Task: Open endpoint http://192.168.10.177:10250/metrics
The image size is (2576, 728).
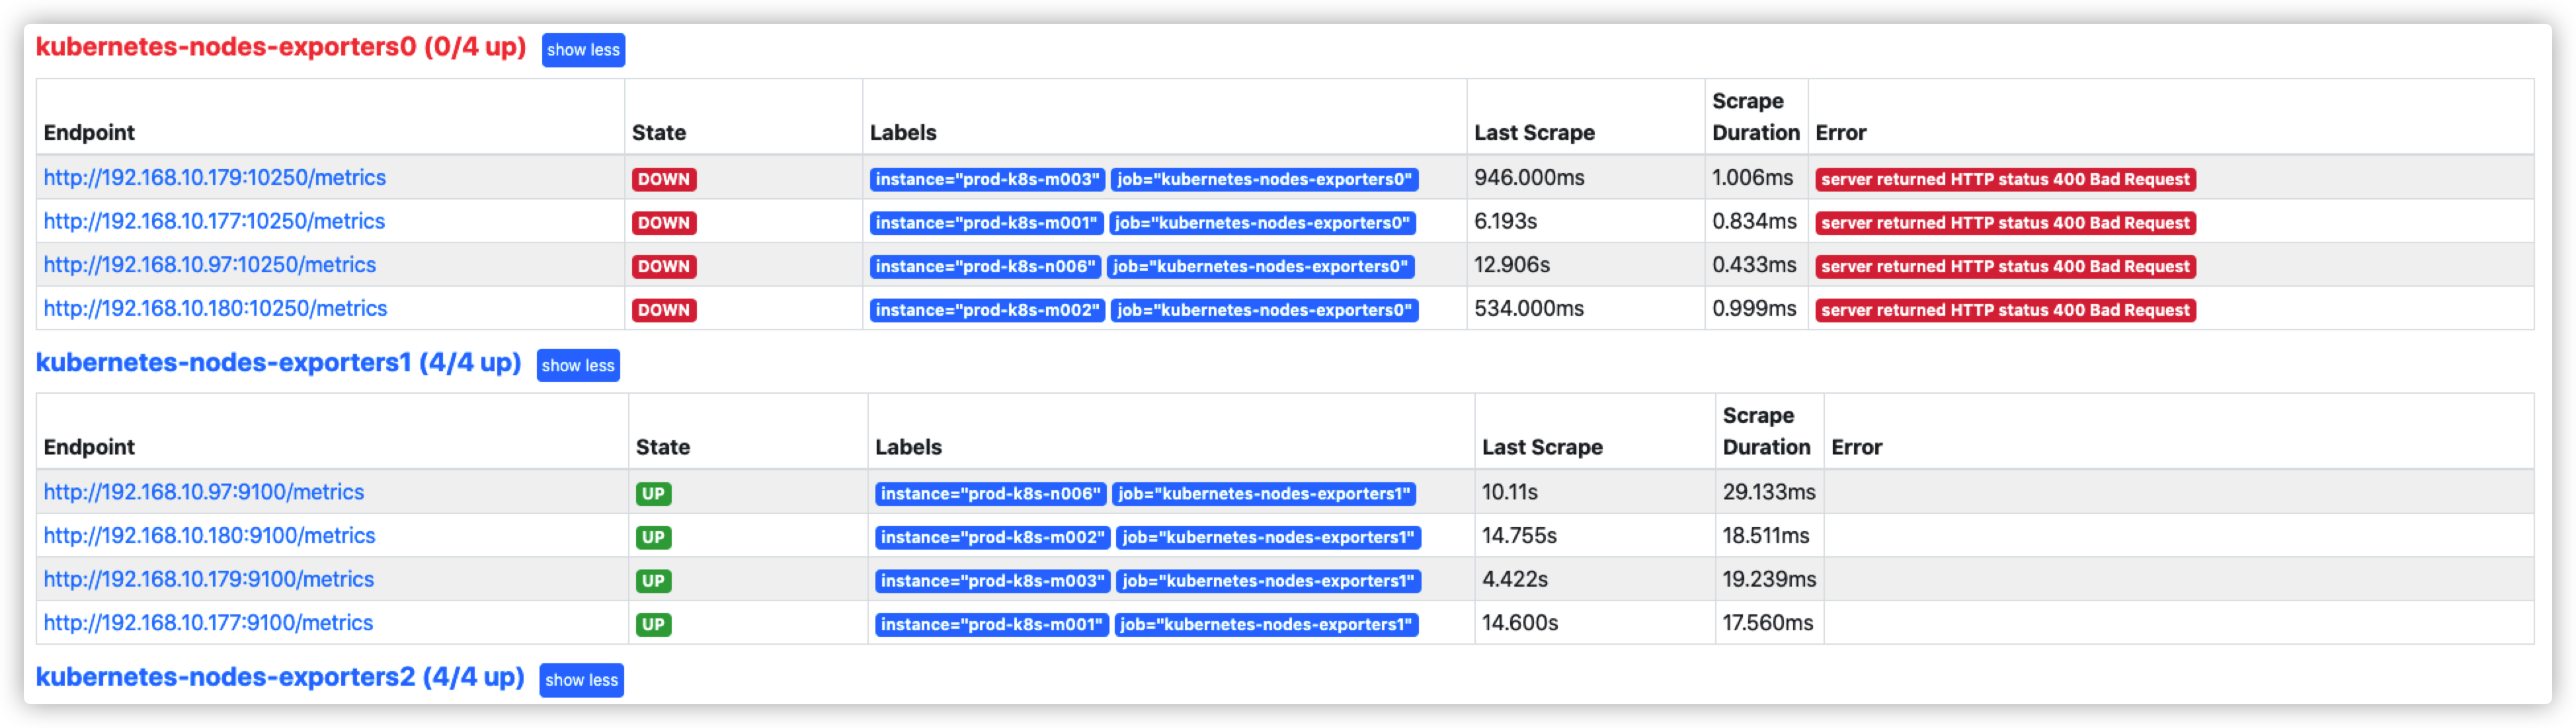Action: coord(214,222)
